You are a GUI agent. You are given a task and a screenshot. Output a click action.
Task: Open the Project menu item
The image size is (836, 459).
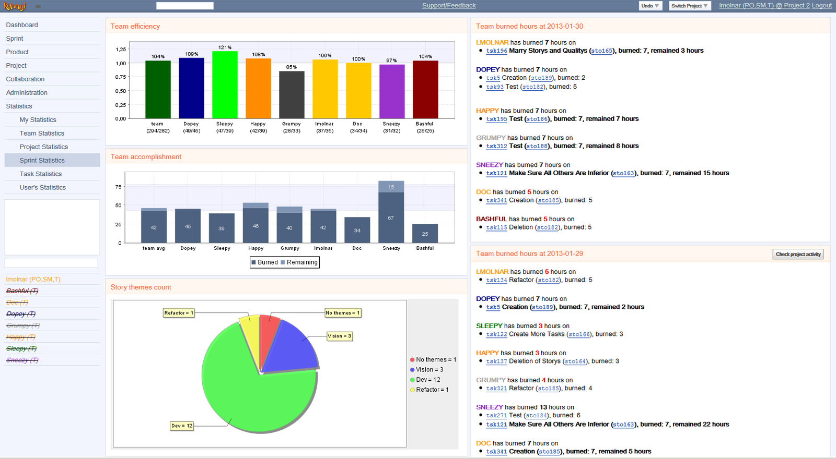tap(52, 66)
